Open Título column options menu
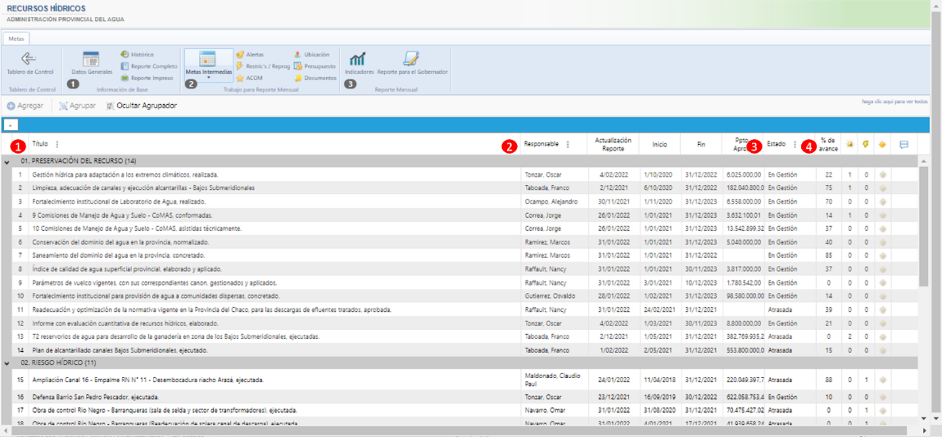This screenshot has height=437, width=942. [57, 144]
